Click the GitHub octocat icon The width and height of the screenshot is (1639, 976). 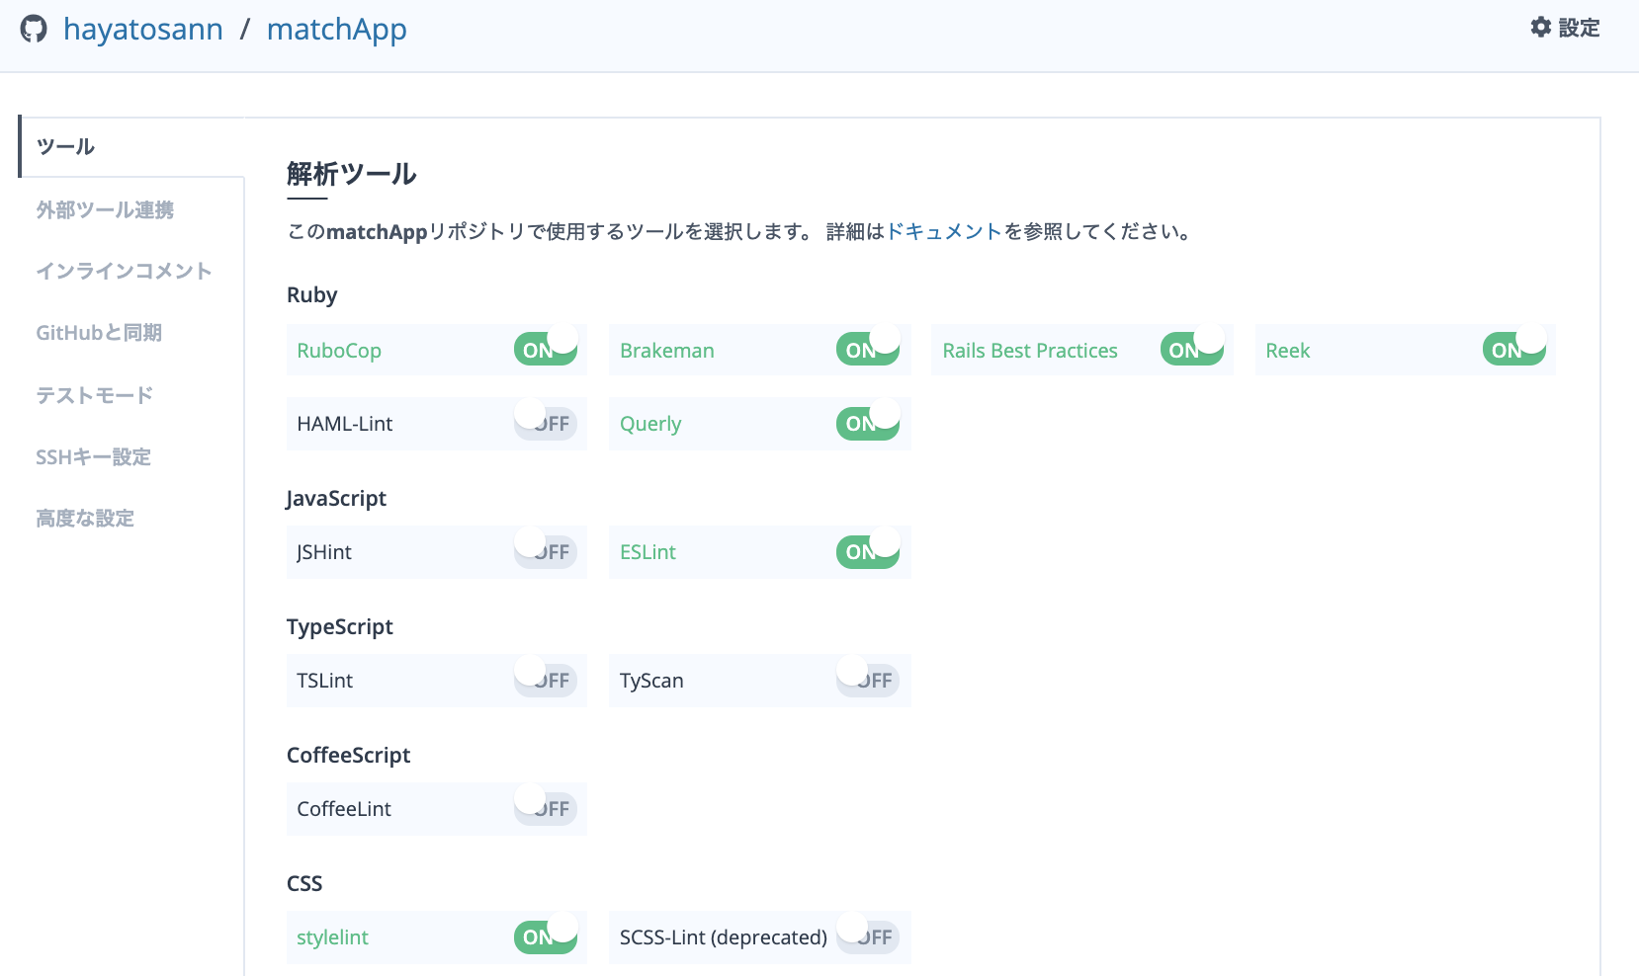click(x=34, y=29)
